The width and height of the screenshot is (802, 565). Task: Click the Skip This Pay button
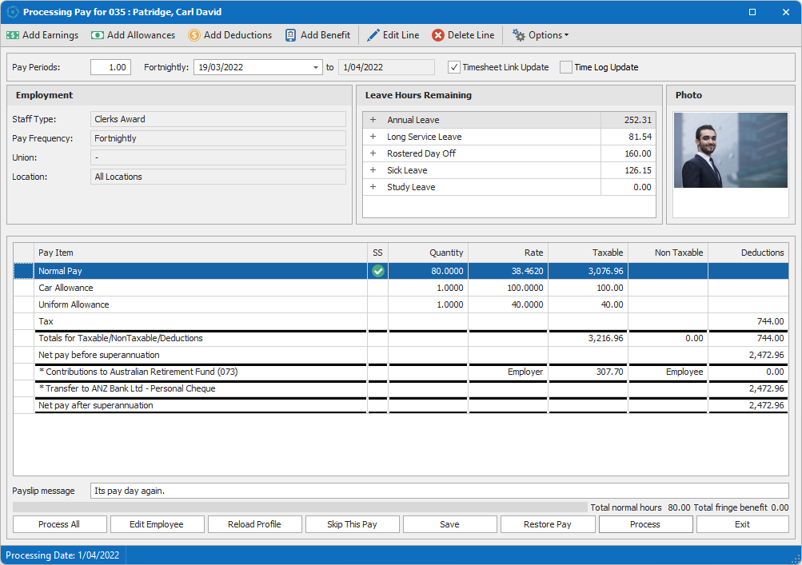coord(352,524)
